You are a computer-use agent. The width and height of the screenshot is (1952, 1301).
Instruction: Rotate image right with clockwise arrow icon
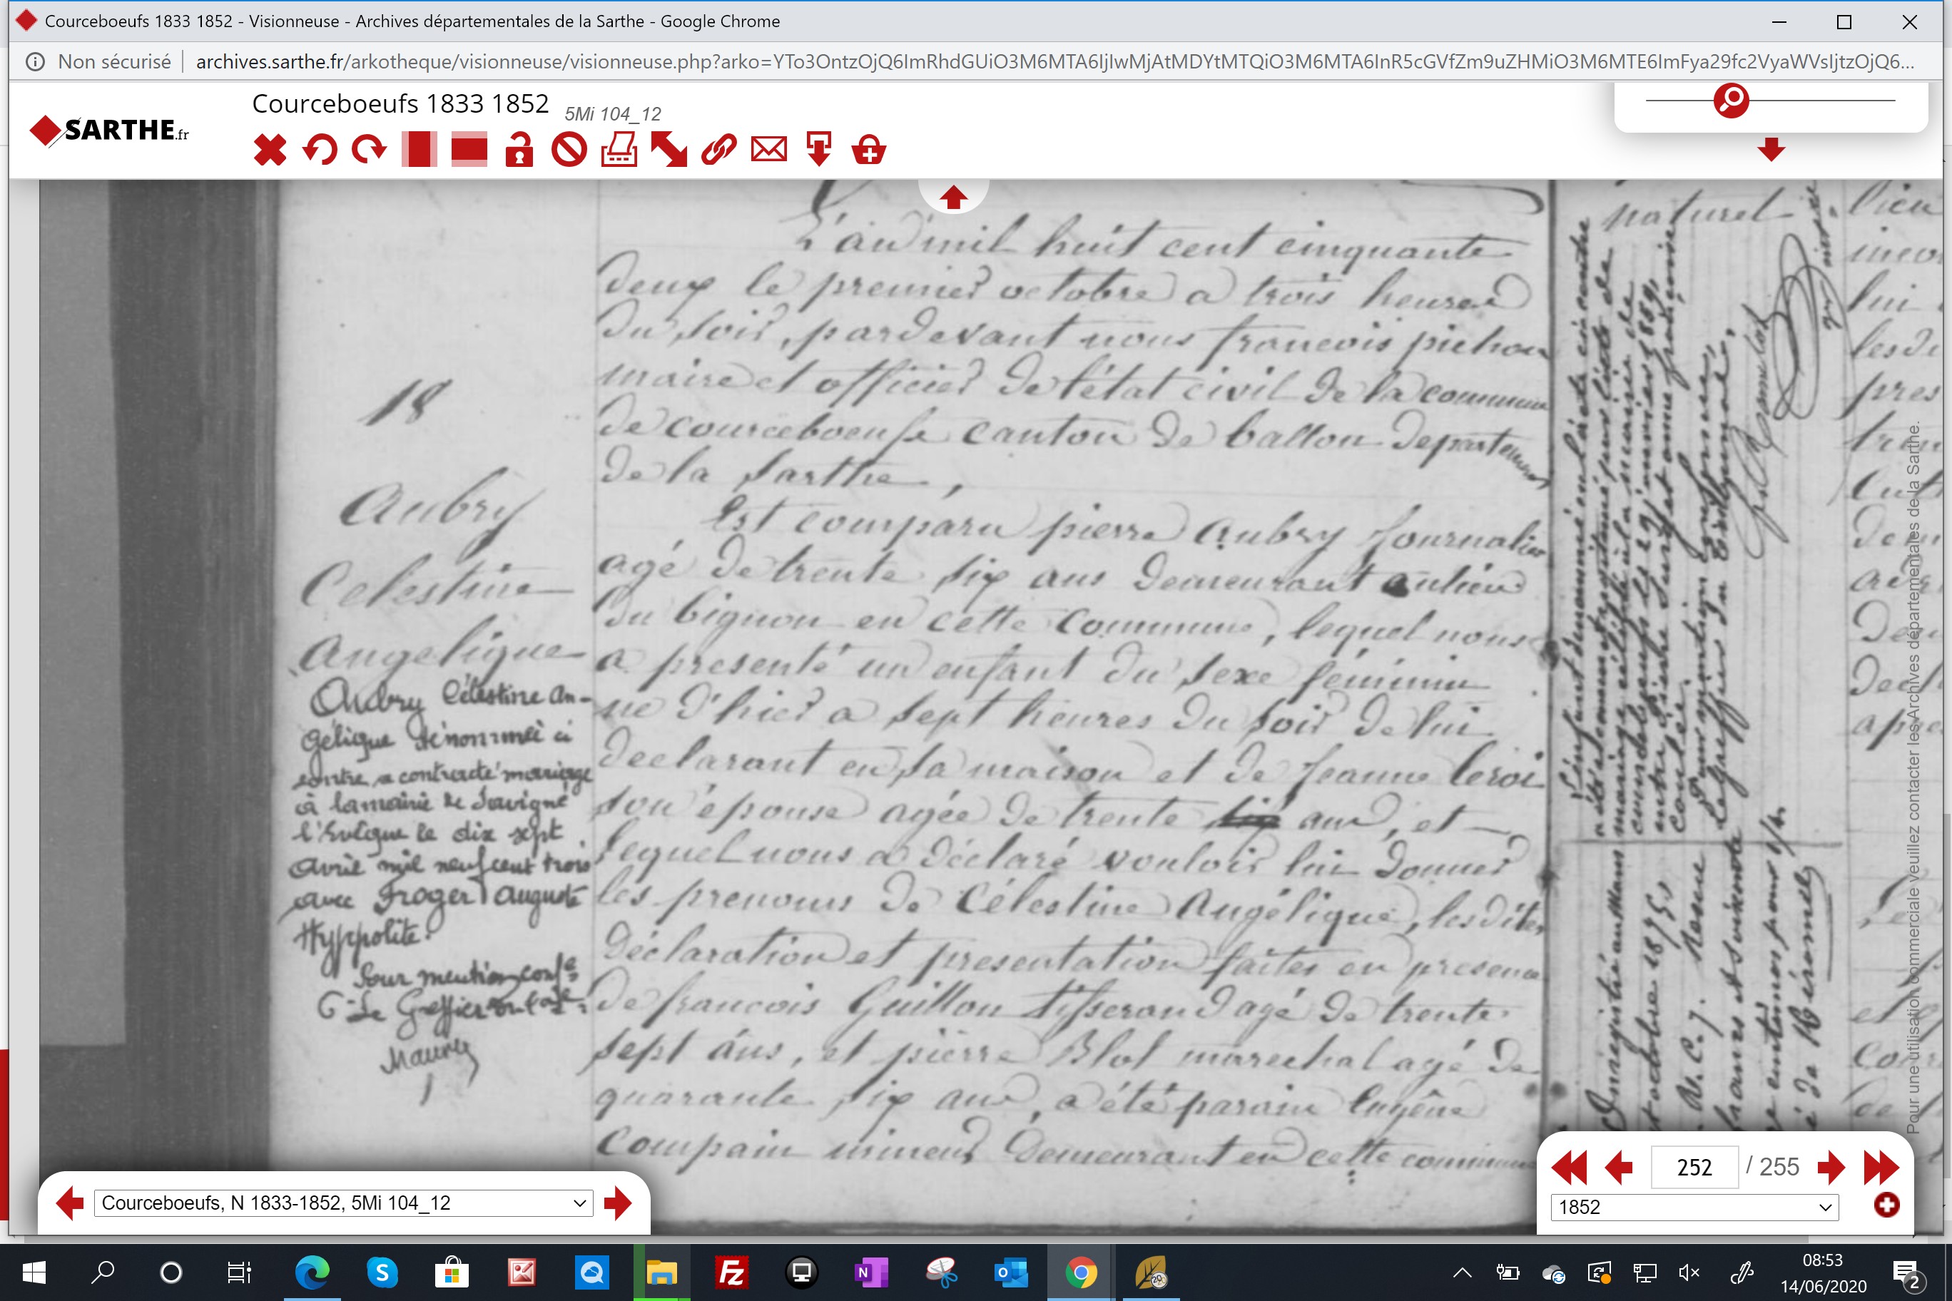(x=370, y=150)
